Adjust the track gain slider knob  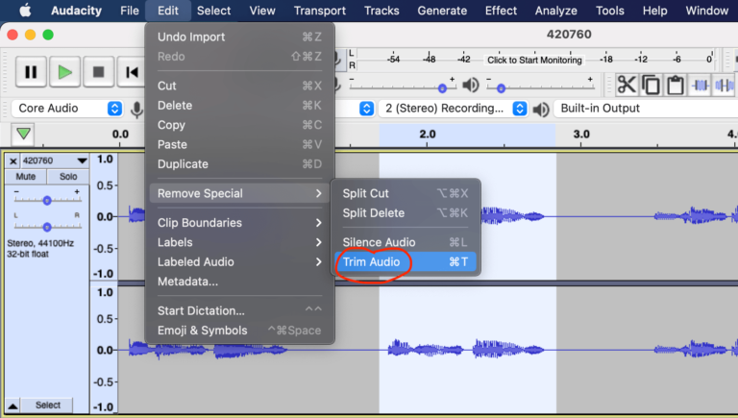[46, 201]
